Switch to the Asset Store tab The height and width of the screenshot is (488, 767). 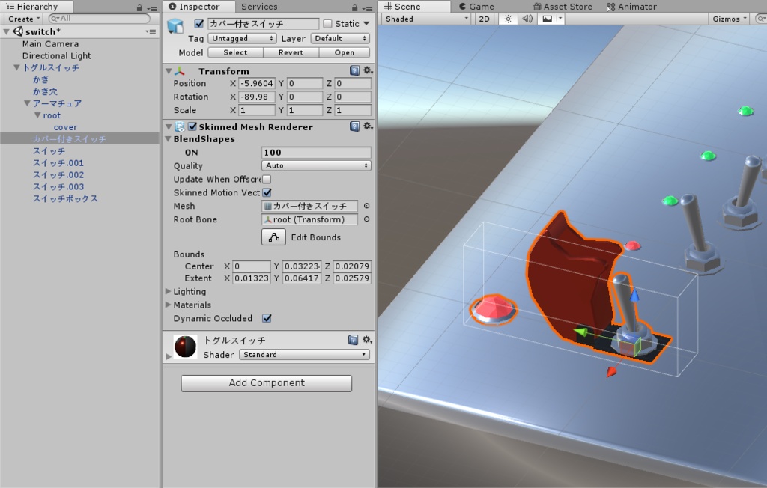(563, 7)
